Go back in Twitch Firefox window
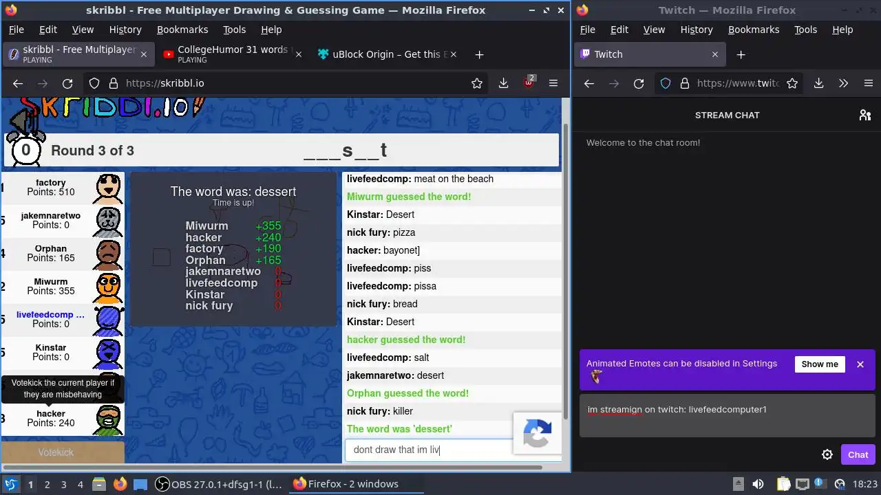 click(x=589, y=83)
